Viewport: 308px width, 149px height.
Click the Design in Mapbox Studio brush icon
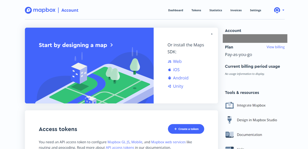229,120
